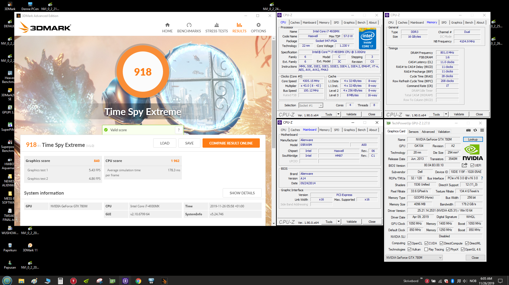Go to 3DMark HOME icon
Image resolution: width=509 pixels, height=285 pixels.
[167, 25]
